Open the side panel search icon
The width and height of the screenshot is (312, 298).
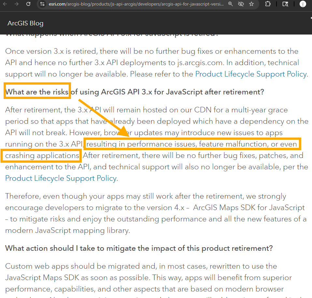pos(285,4)
